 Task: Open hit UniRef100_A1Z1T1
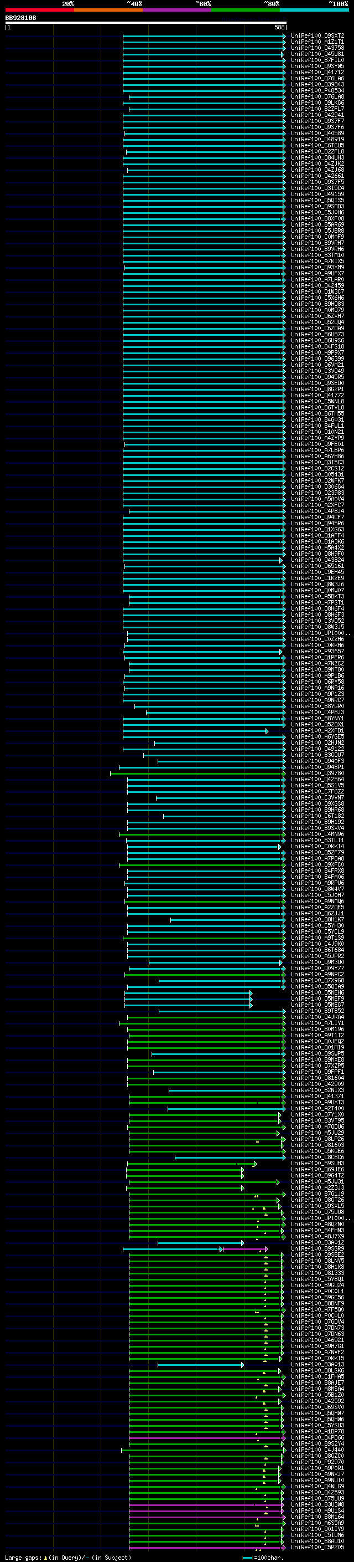pyautogui.click(x=317, y=42)
